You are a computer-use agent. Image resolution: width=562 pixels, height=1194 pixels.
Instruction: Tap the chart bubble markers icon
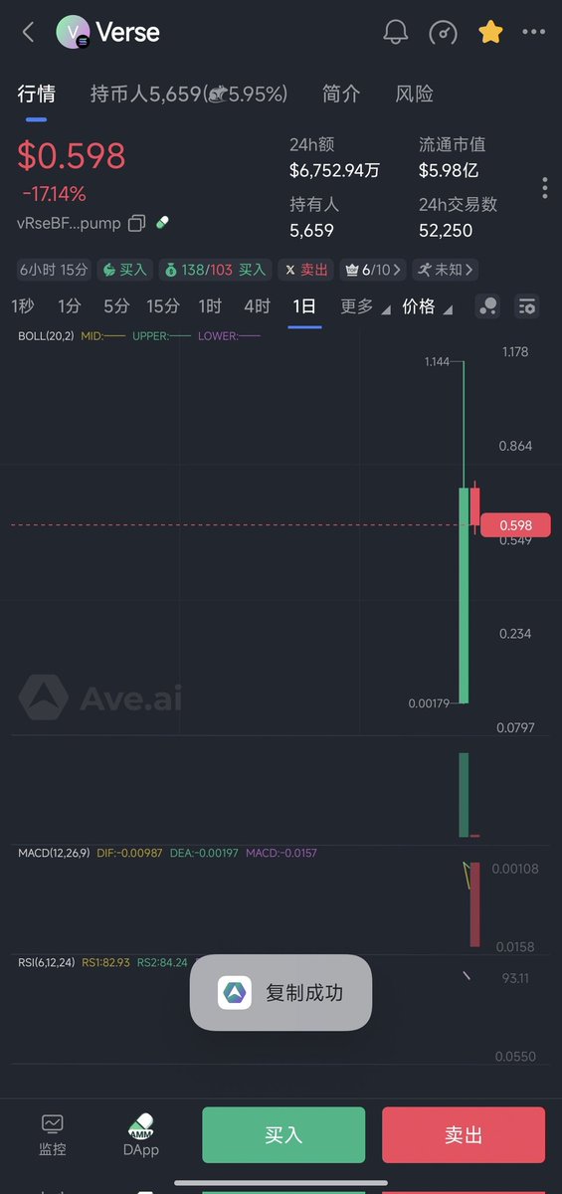pyautogui.click(x=487, y=306)
